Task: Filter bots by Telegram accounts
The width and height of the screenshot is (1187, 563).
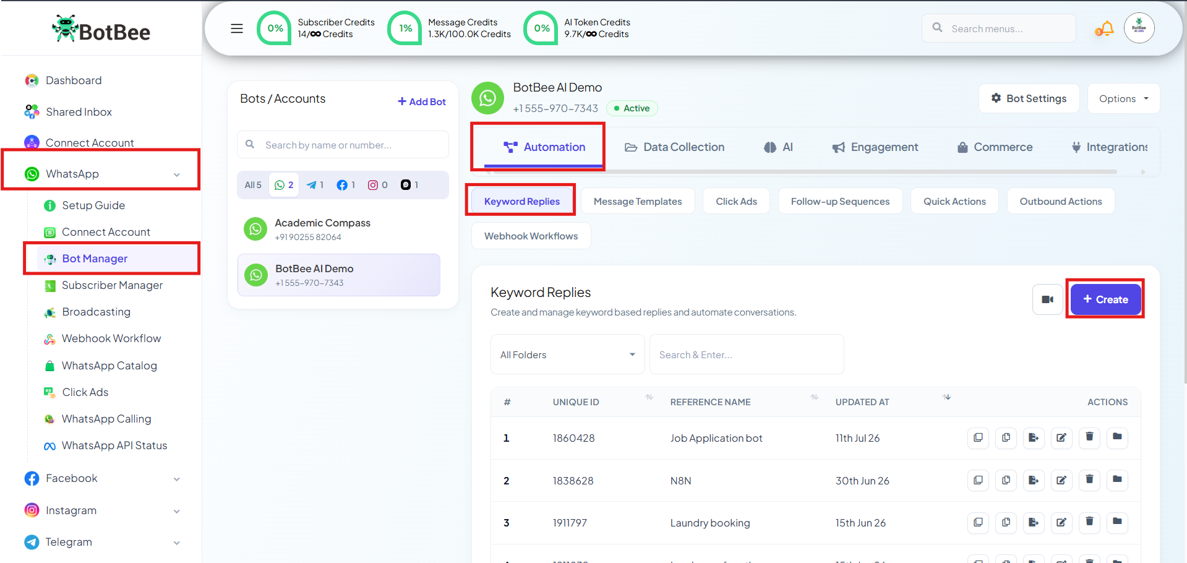Action: coord(315,185)
